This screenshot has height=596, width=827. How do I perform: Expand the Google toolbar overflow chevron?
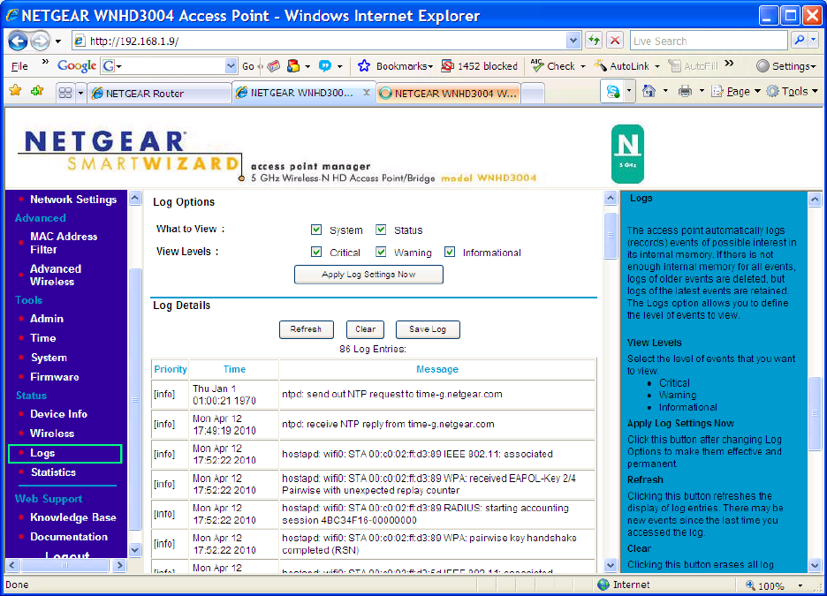(x=730, y=64)
